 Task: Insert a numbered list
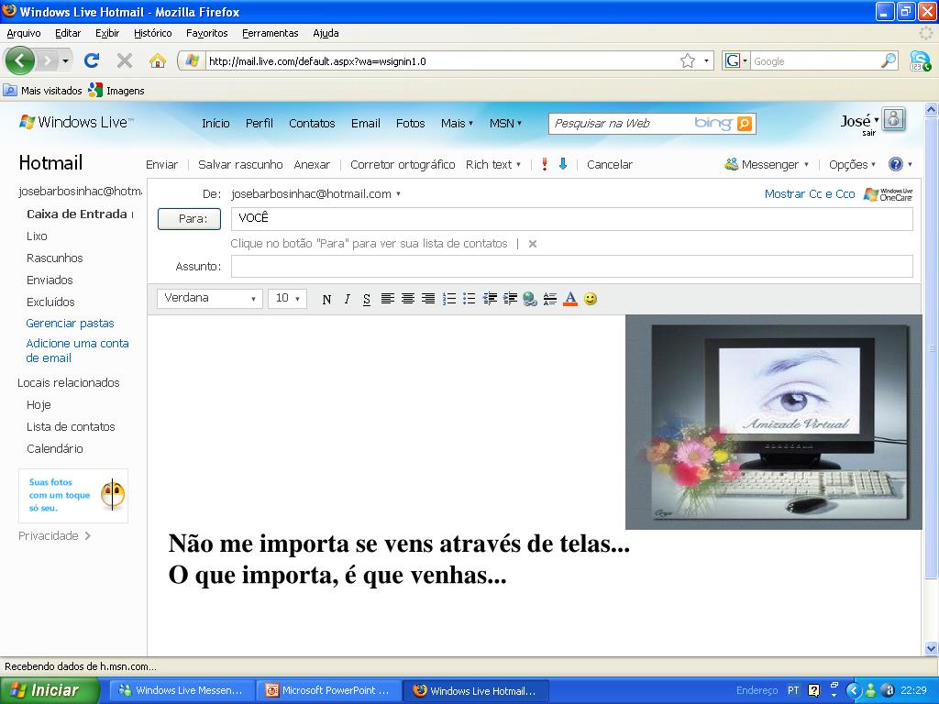[449, 298]
